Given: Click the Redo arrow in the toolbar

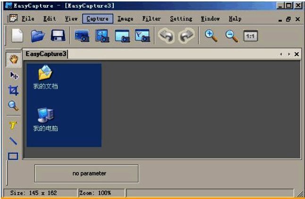Looking at the screenshot, I should point(186,36).
